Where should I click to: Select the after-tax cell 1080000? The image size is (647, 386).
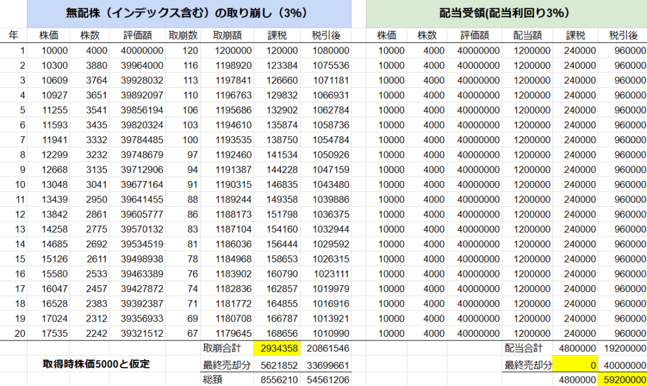(327, 51)
